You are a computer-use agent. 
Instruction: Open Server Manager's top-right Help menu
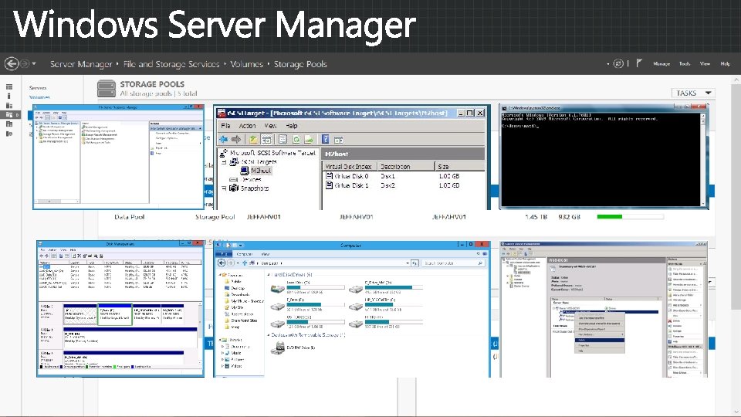point(725,64)
